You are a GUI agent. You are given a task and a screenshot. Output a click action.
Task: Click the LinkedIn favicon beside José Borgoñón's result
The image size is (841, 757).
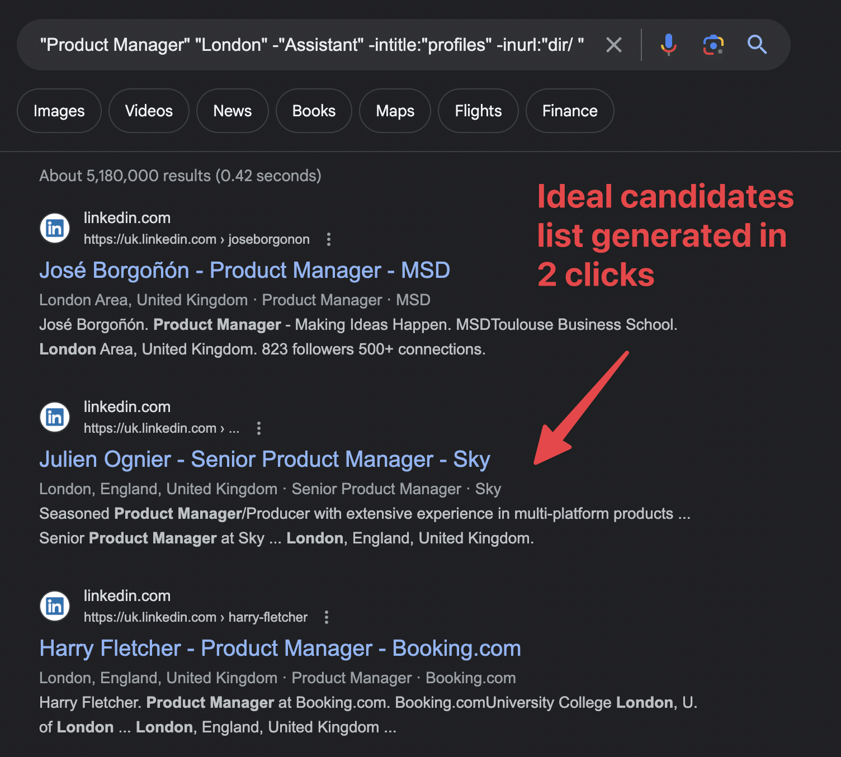pos(54,228)
